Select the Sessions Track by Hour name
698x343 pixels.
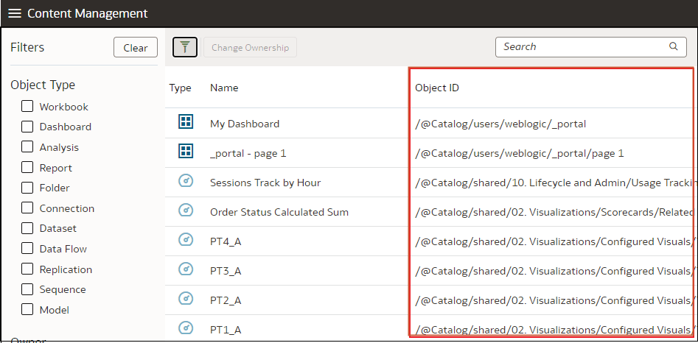coord(265,183)
